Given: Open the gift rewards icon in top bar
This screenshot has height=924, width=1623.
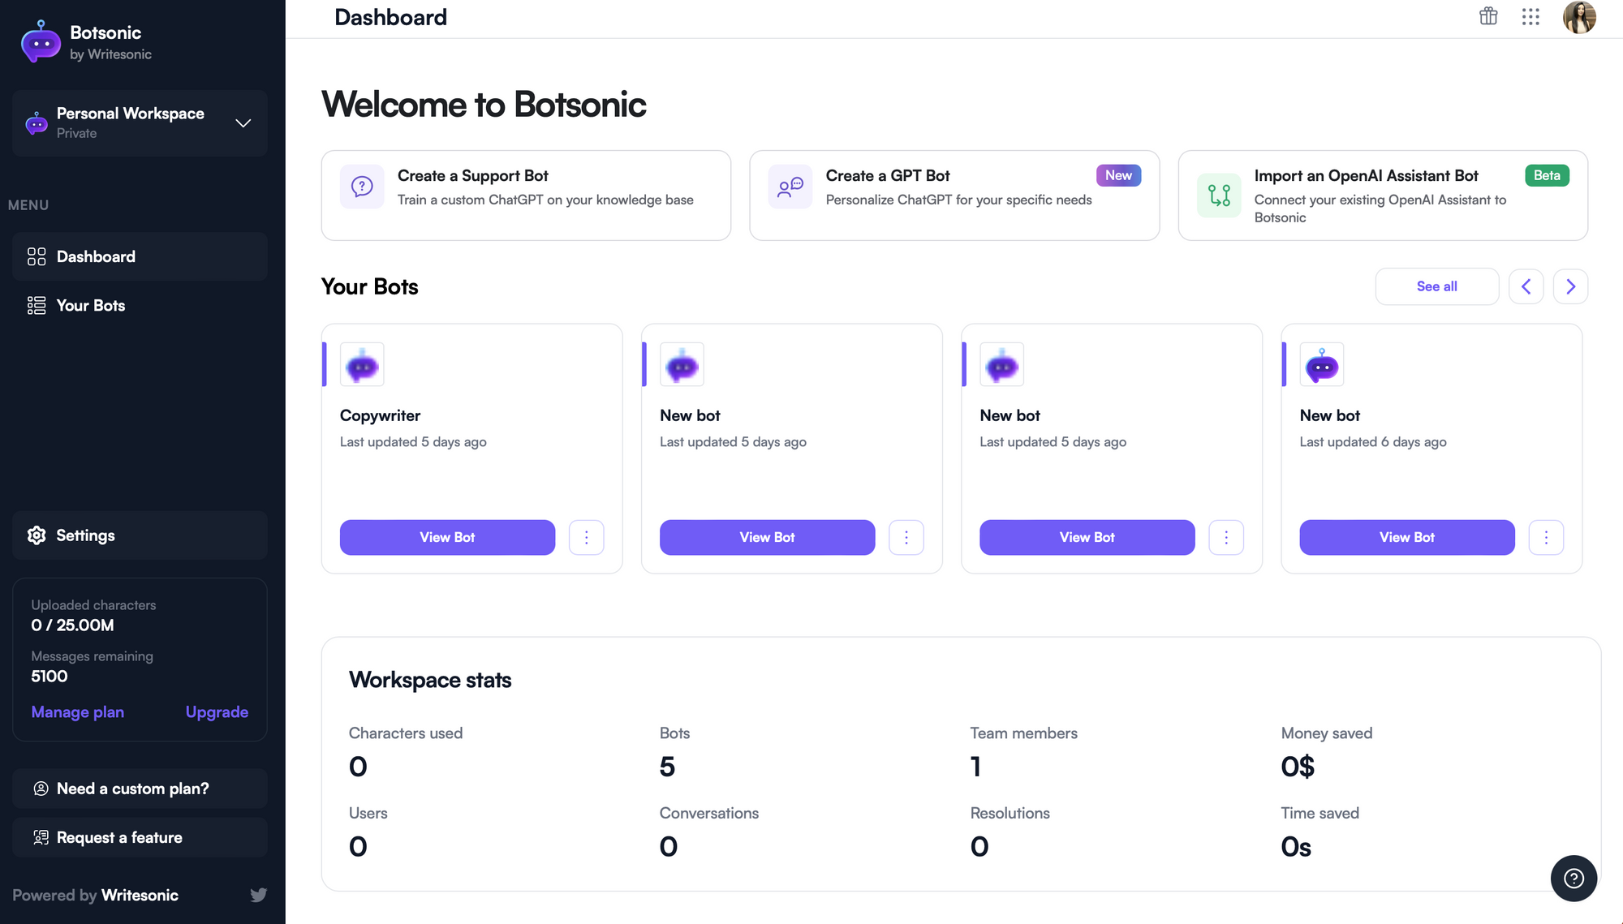Looking at the screenshot, I should (1488, 17).
